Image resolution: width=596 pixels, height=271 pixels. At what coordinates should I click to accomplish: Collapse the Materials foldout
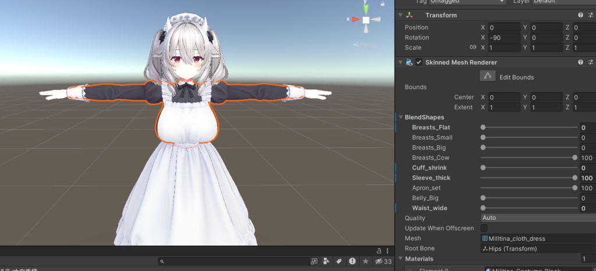pyautogui.click(x=400, y=259)
